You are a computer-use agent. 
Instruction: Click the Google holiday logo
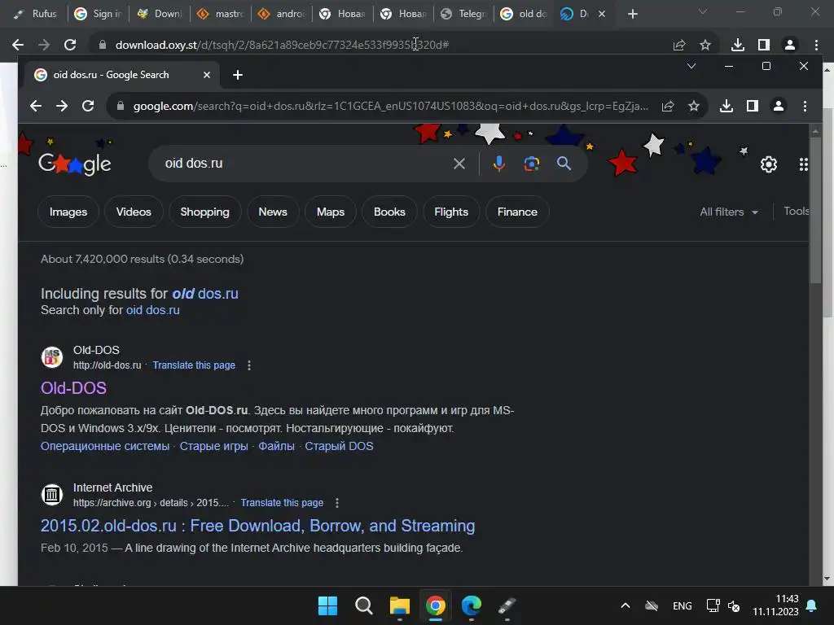click(x=75, y=164)
